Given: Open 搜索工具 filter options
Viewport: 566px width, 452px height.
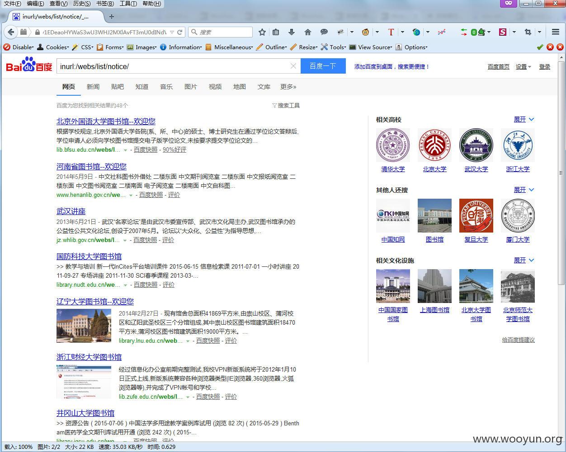Looking at the screenshot, I should pos(286,105).
